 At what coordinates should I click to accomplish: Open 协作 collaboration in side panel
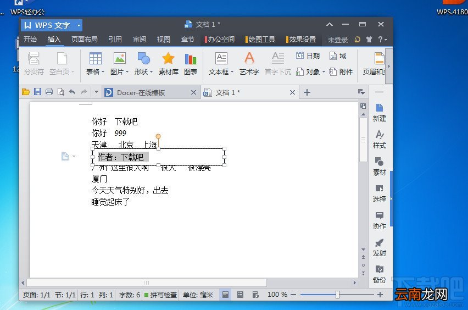click(380, 220)
